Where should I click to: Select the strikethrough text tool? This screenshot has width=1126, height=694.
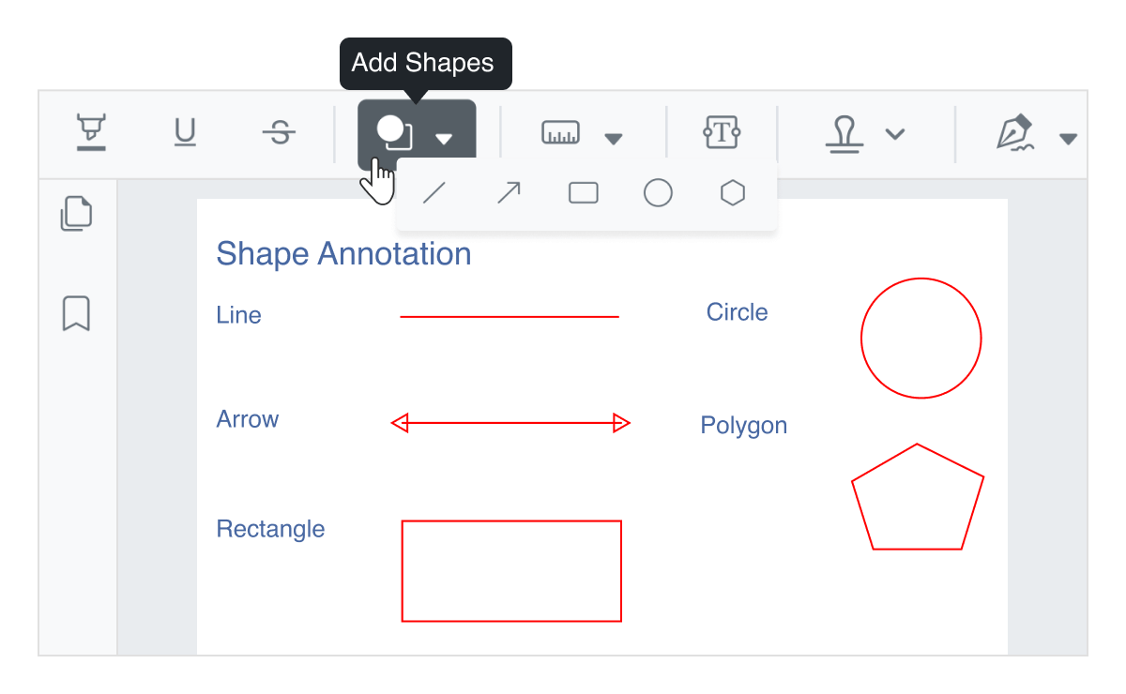(x=279, y=133)
